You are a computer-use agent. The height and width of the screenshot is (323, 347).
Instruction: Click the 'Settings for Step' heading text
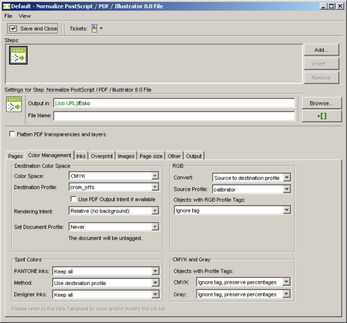[x=78, y=90]
